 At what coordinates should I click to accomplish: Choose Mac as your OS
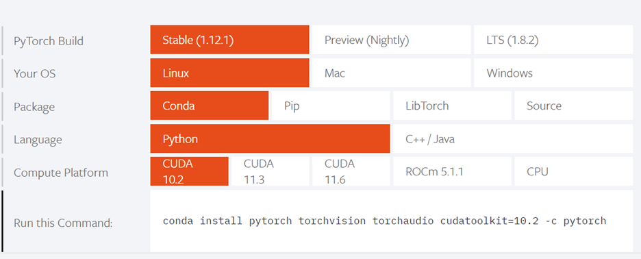(392, 73)
